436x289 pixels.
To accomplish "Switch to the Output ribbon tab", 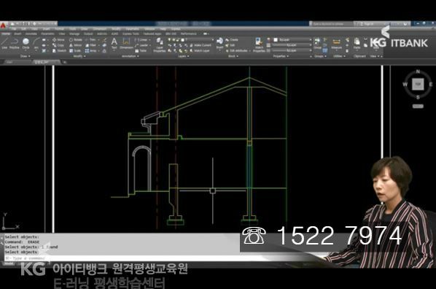I will tap(88, 34).
